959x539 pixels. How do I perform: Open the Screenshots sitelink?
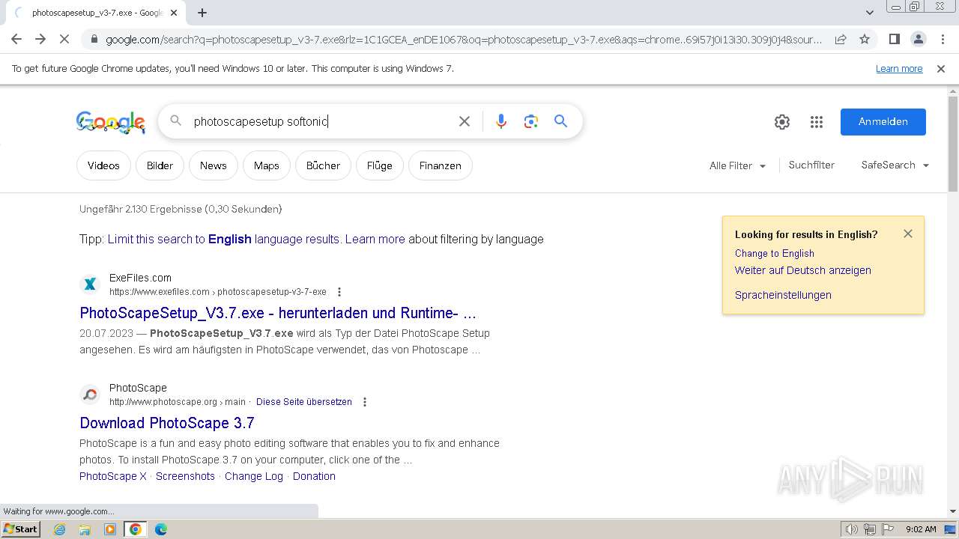[x=185, y=476]
